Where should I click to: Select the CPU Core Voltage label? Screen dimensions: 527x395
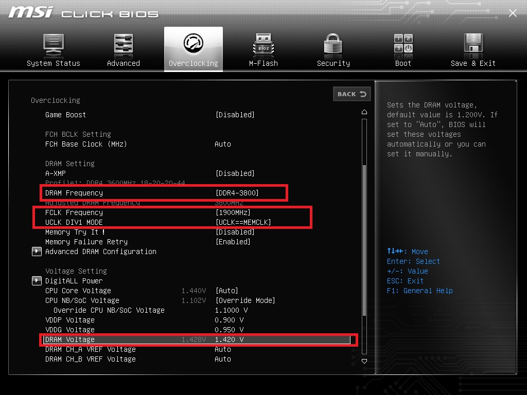click(x=78, y=291)
